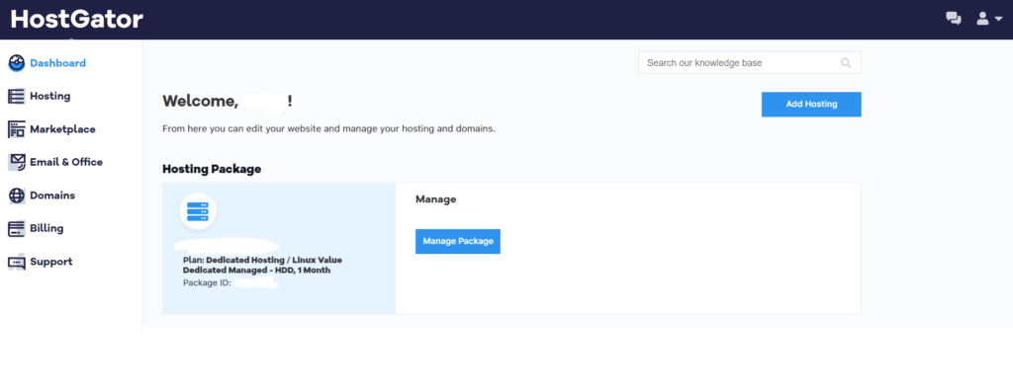
Task: Click the Manage Package button
Action: (x=458, y=241)
